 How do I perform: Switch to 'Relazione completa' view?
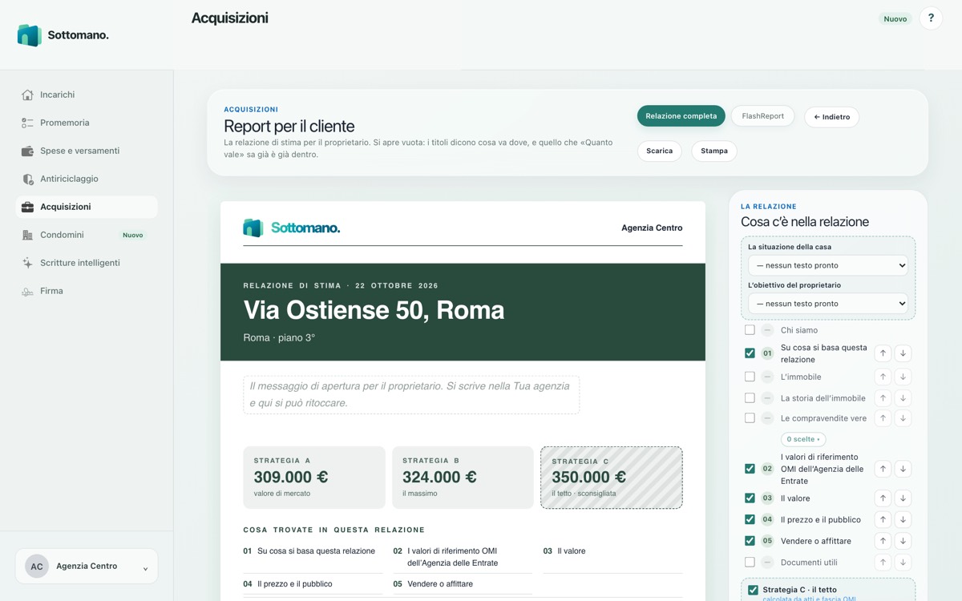click(x=681, y=116)
